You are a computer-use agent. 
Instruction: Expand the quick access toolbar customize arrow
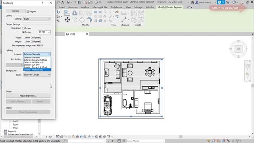point(100,2)
